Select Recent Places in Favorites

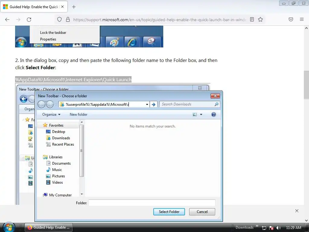[x=63, y=144]
